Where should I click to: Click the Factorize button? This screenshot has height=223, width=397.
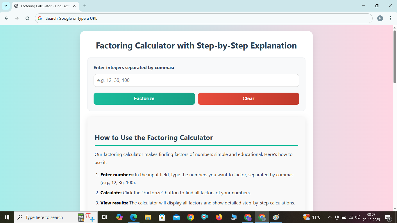[x=144, y=99]
